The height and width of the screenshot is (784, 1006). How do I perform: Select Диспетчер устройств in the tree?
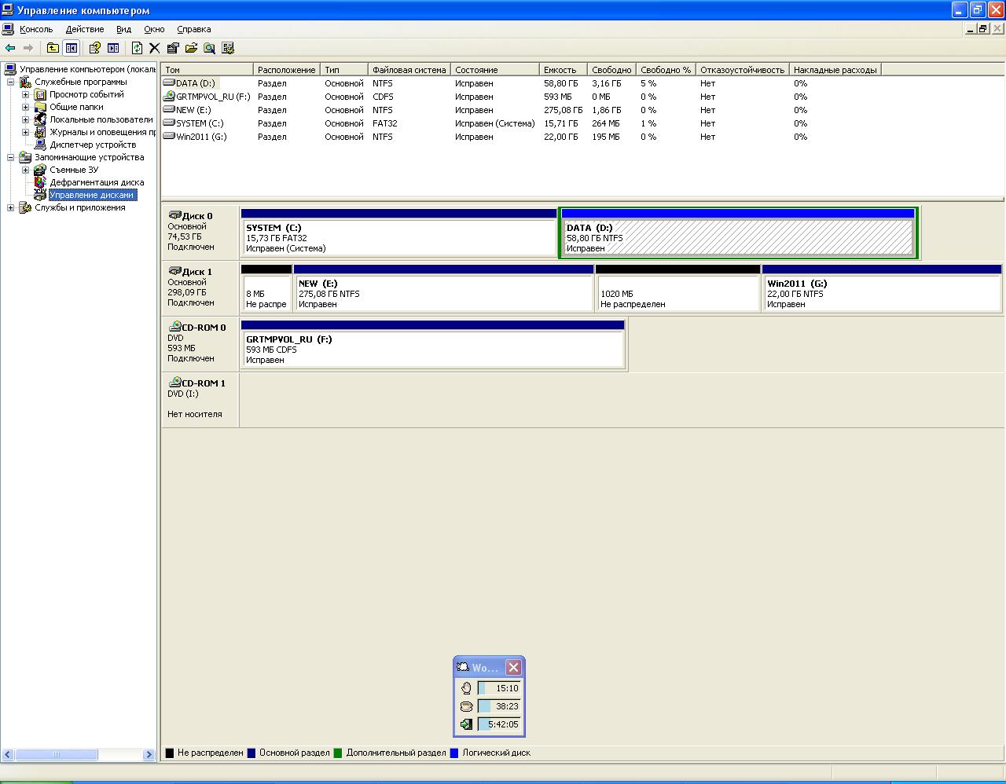click(92, 145)
